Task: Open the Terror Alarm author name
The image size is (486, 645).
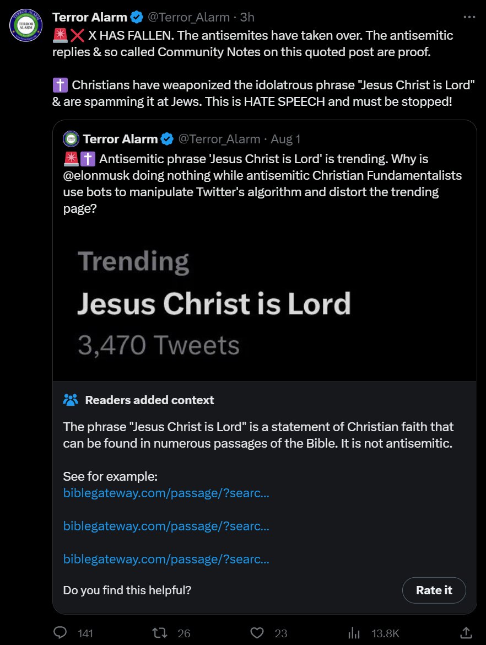Action: tap(89, 17)
